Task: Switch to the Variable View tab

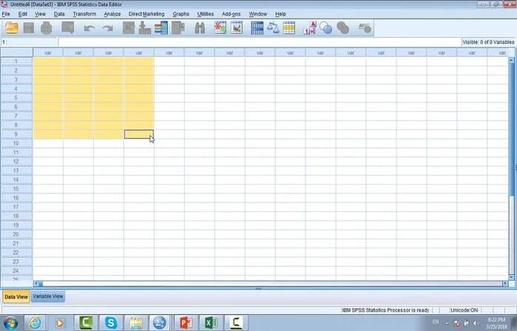Action: coord(48,296)
